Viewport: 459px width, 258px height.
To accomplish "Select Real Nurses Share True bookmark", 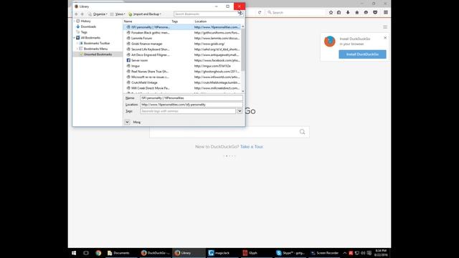I will (182, 72).
